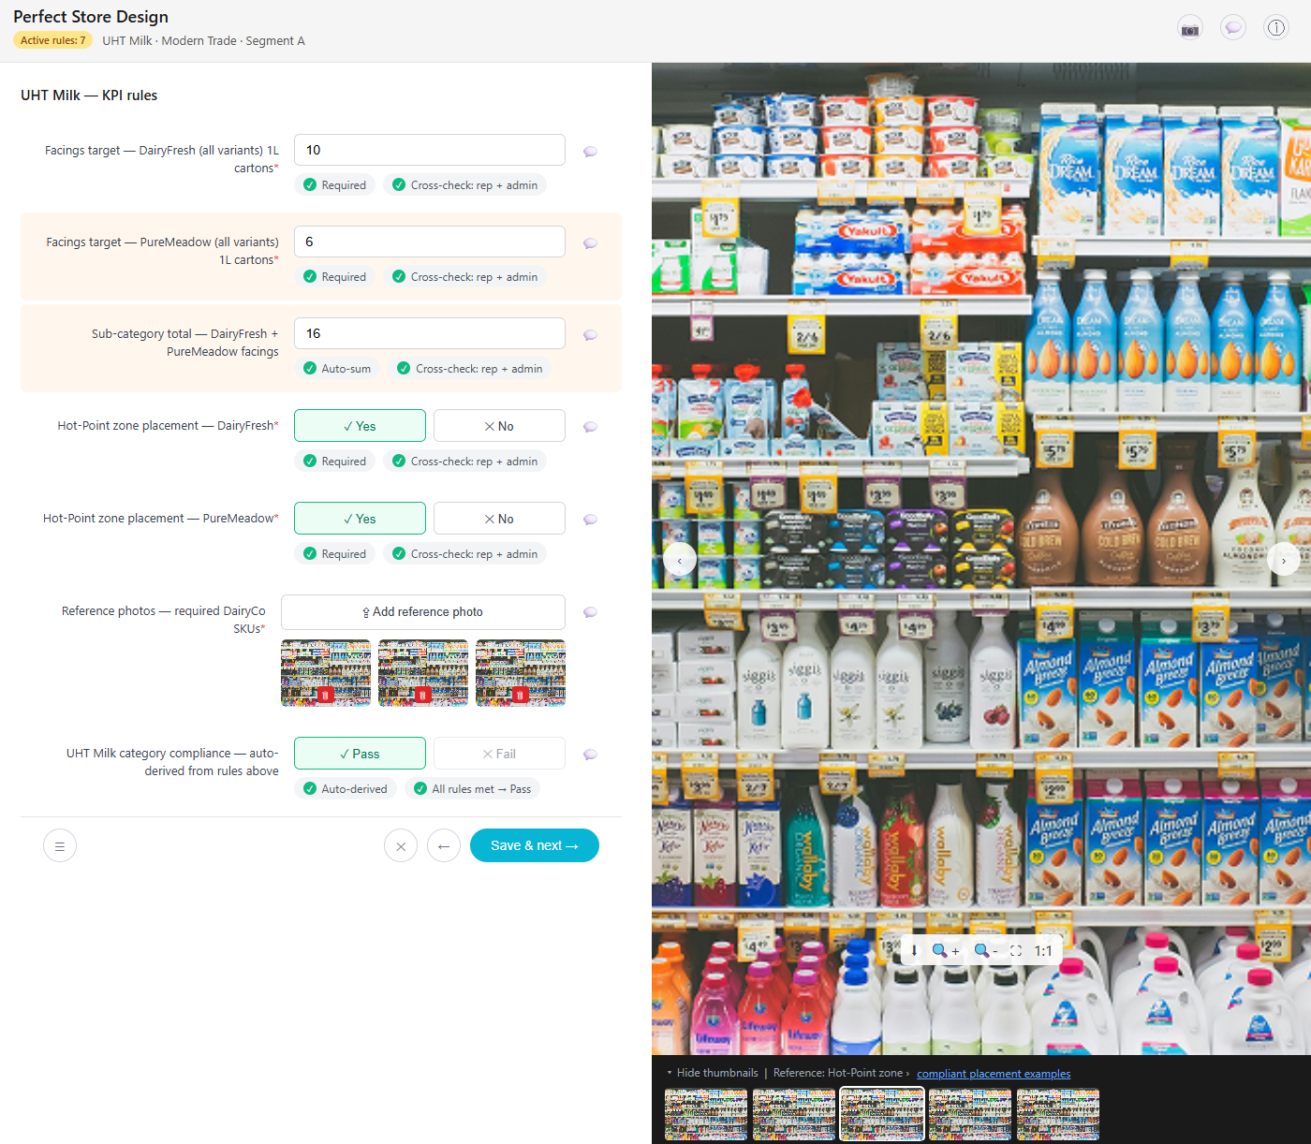Click the Auto-sum chip
Viewport: 1311px width, 1144px height.
tap(337, 369)
